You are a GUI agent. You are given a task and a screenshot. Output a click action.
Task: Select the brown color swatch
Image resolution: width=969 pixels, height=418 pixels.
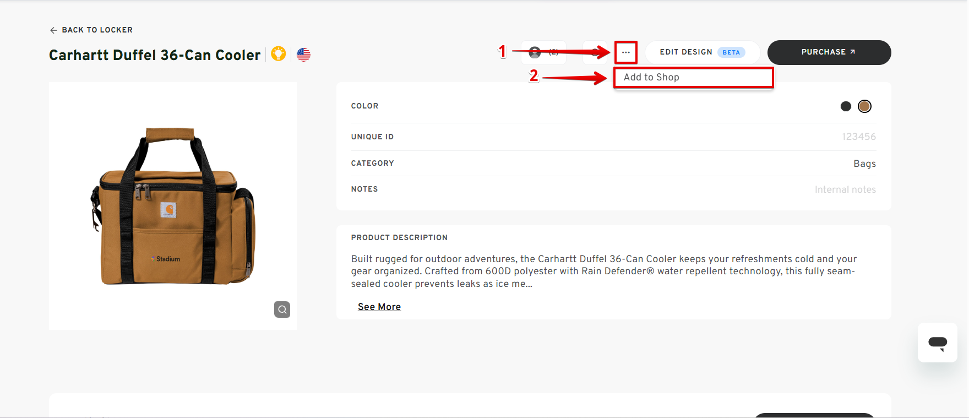tap(864, 106)
